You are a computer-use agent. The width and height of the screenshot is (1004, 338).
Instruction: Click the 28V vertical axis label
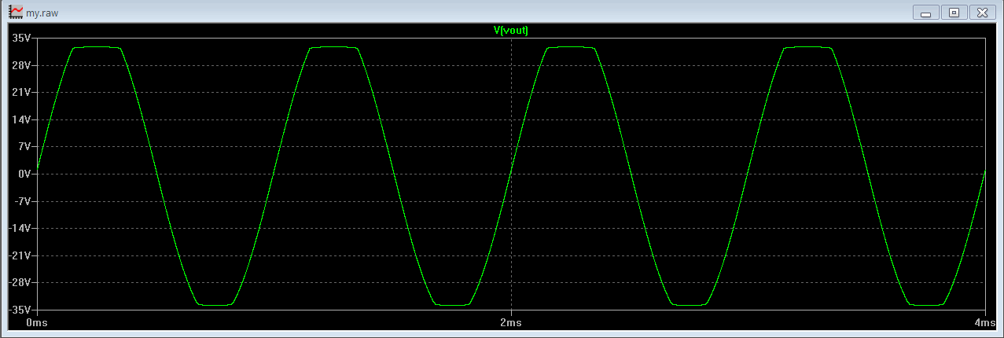coord(21,65)
